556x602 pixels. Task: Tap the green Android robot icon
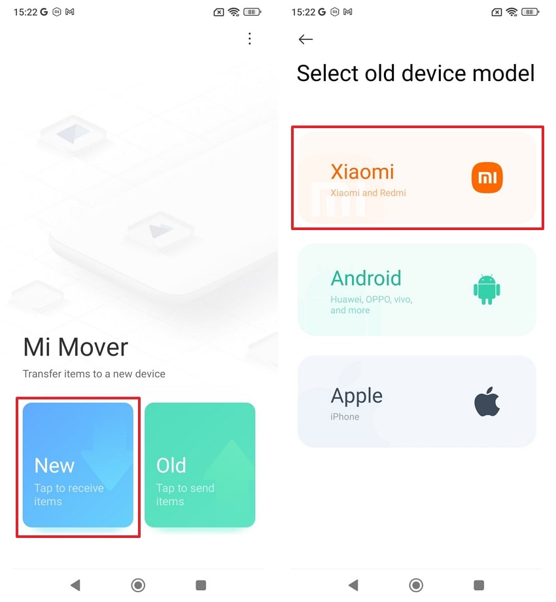pos(487,290)
